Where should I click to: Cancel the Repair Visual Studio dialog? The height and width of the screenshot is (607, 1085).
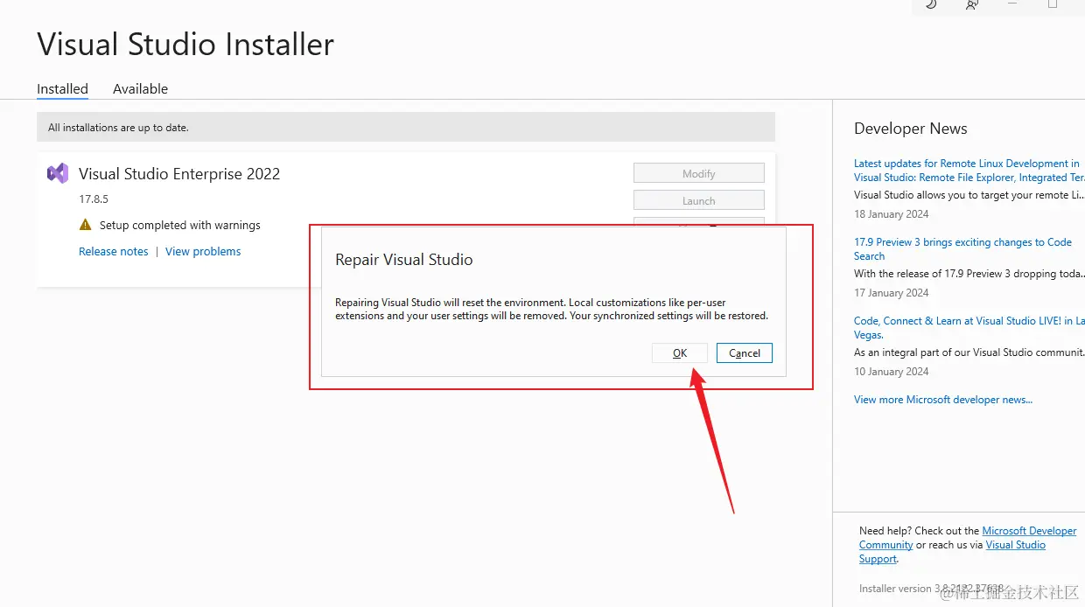745,353
